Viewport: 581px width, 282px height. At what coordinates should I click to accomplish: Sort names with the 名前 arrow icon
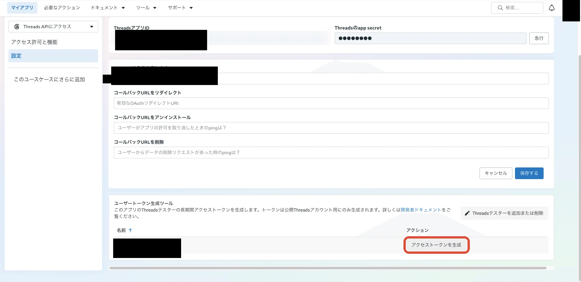pyautogui.click(x=130, y=230)
